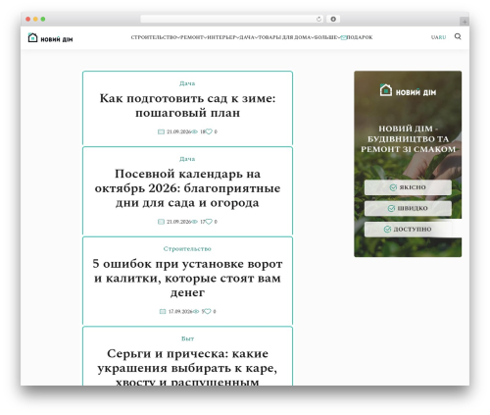Click view count 17 on sowing calendar article
This screenshot has width=490, height=415.
(202, 222)
